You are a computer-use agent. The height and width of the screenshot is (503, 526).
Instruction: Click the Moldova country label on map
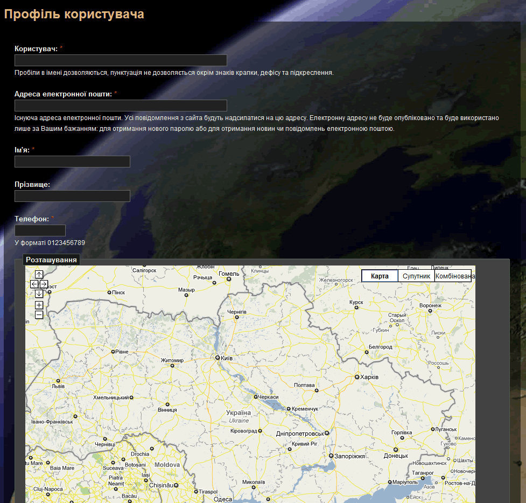click(167, 465)
